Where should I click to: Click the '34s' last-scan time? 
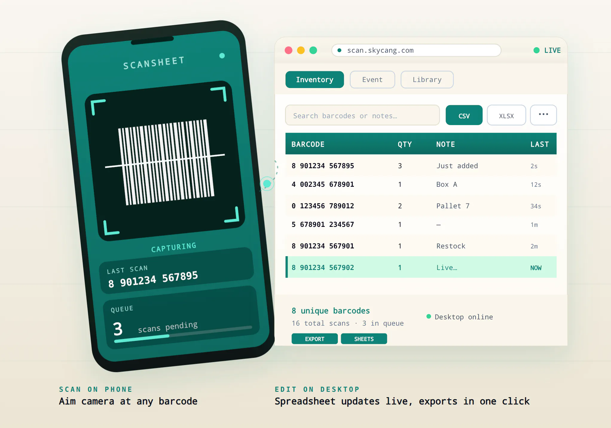pyautogui.click(x=536, y=206)
